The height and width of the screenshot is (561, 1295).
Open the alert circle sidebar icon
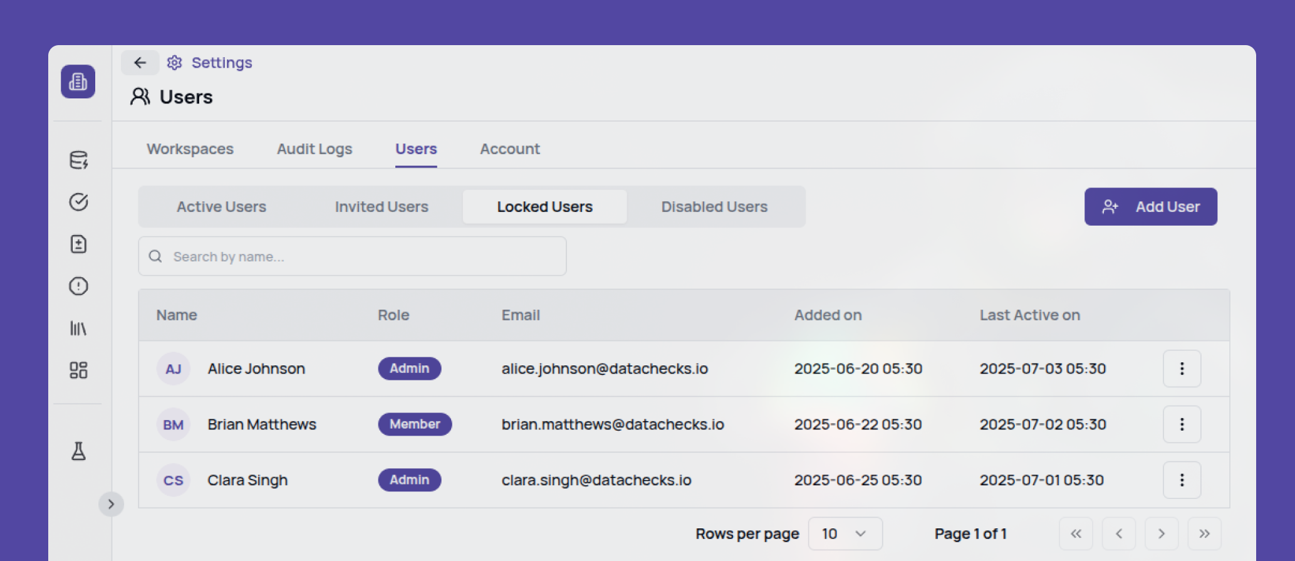point(78,286)
